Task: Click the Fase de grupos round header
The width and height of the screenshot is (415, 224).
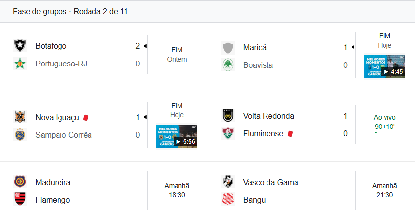Action: (70, 12)
